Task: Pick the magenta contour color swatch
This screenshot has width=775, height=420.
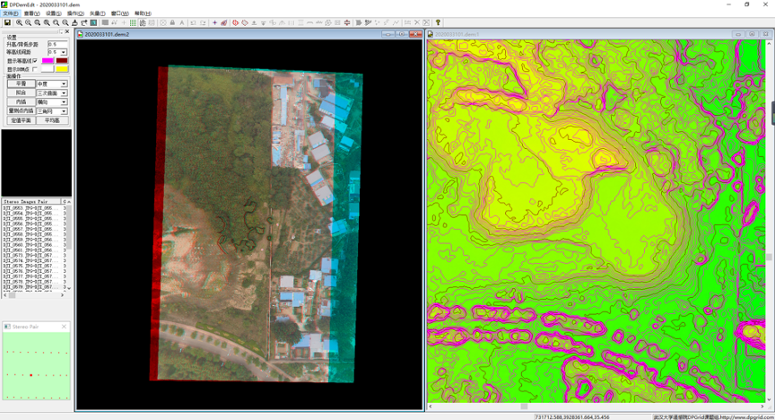Action: point(48,61)
